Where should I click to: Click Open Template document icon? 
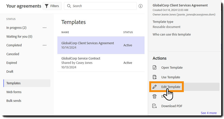155,67
